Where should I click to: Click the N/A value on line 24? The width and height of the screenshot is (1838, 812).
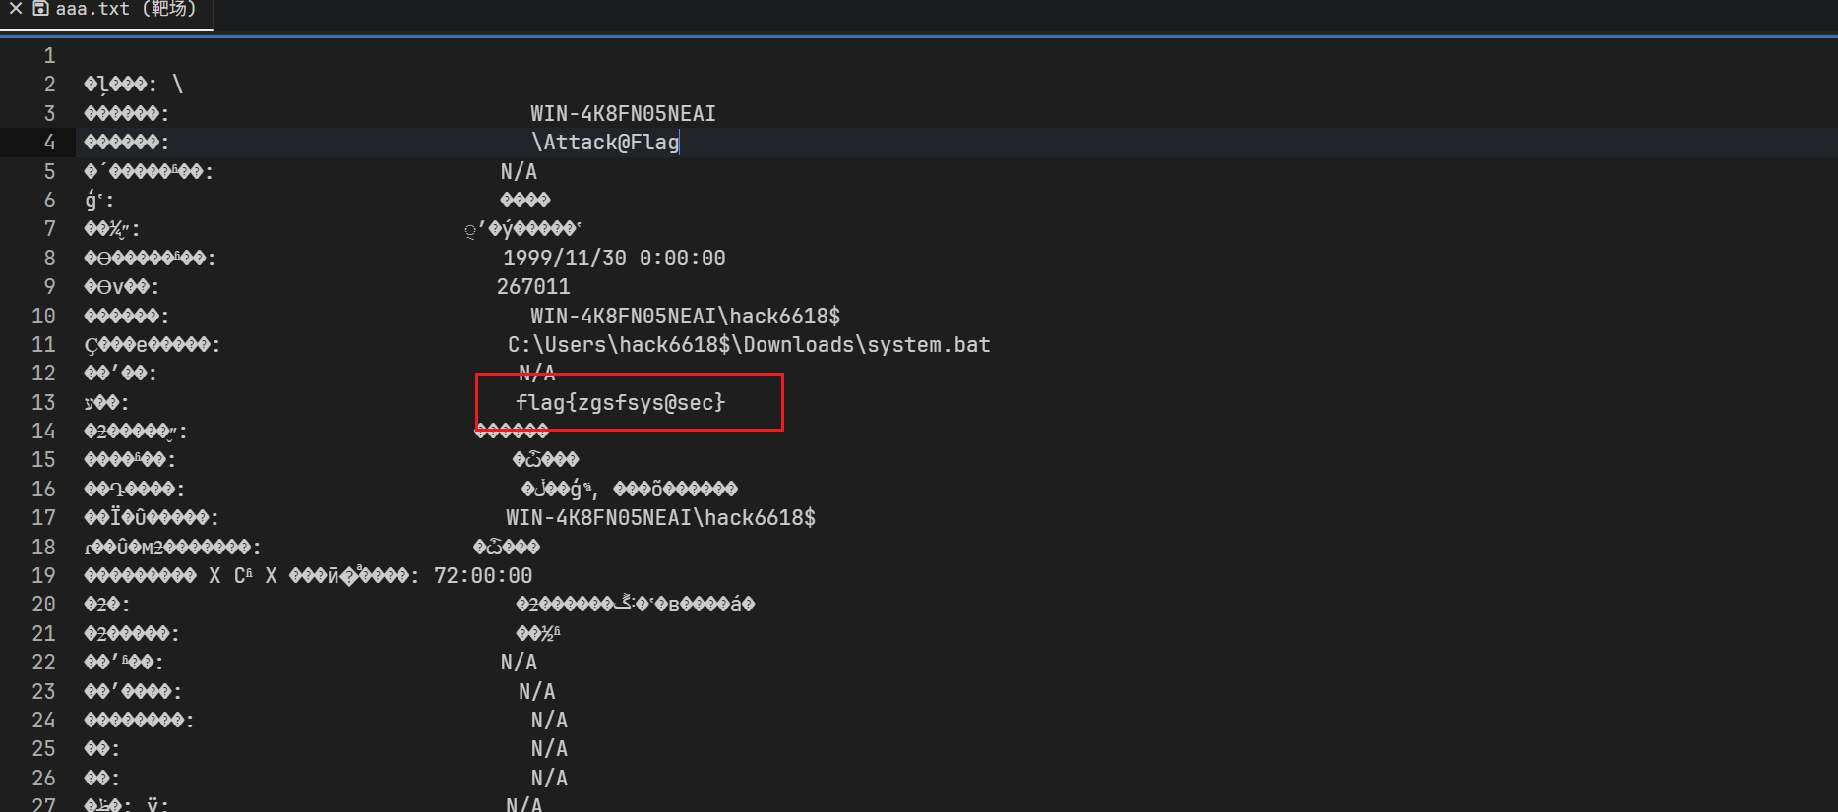[x=549, y=721]
